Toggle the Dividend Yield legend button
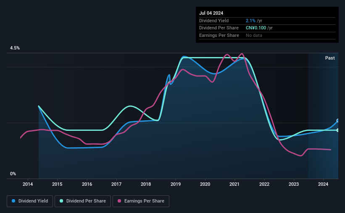Viewport: 345px width, 213px height. [30, 201]
